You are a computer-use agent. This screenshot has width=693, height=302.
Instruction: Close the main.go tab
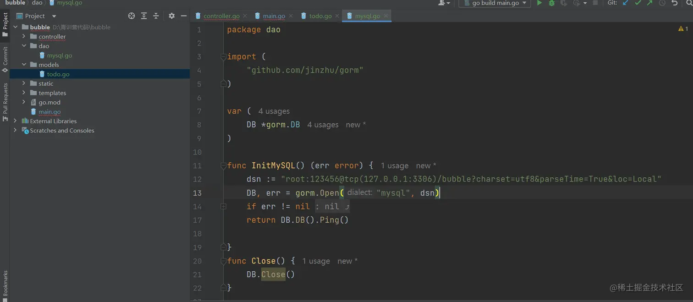[291, 16]
